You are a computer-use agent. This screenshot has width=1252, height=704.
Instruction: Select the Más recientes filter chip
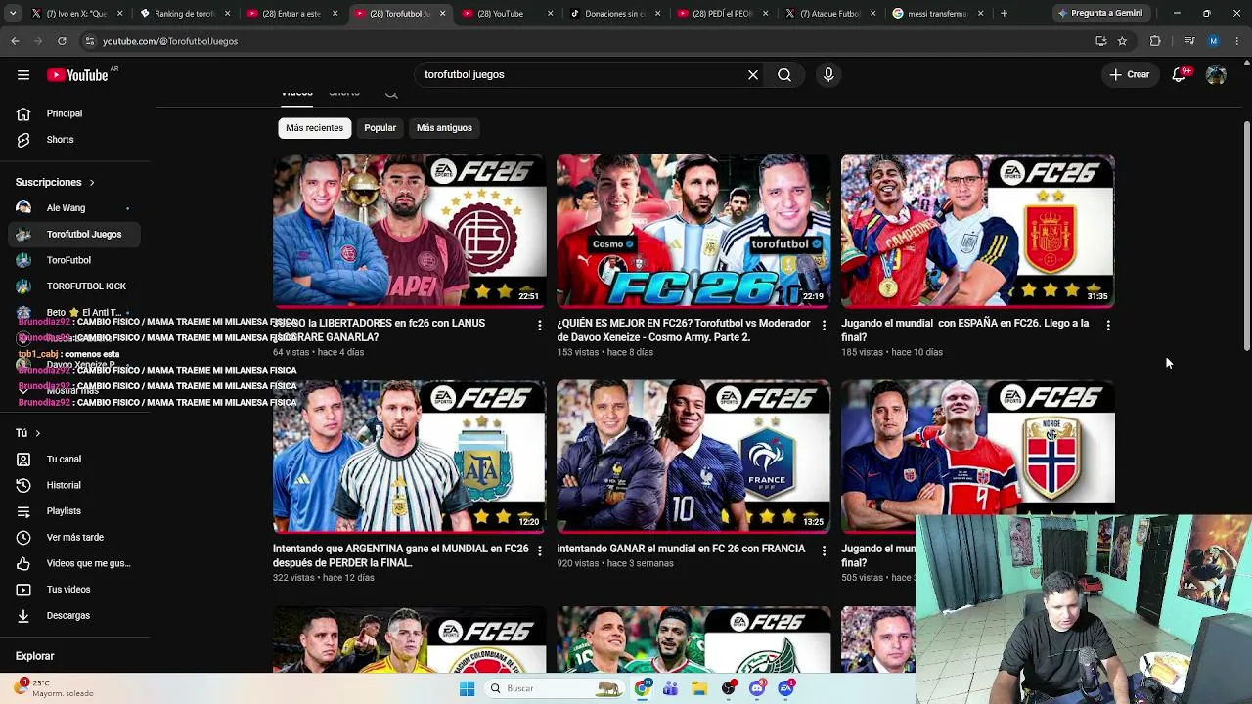[314, 128]
